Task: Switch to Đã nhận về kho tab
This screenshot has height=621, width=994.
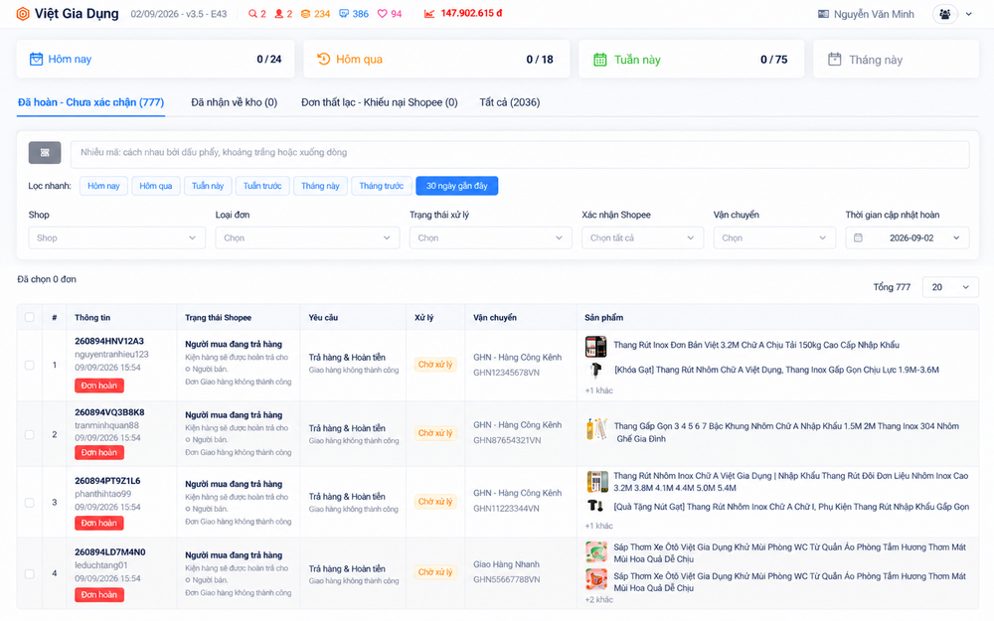Action: coord(234,102)
